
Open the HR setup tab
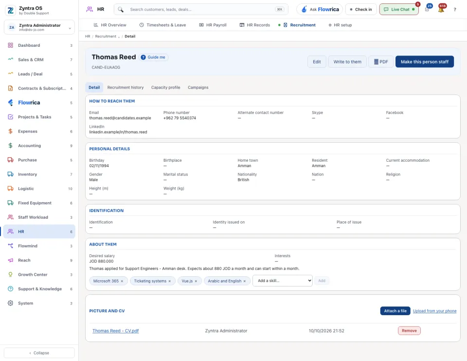point(340,25)
